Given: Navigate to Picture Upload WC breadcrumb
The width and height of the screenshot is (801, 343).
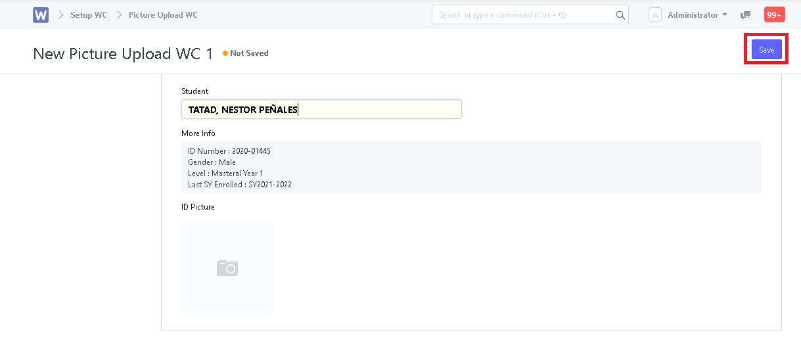Looking at the screenshot, I should (x=163, y=14).
